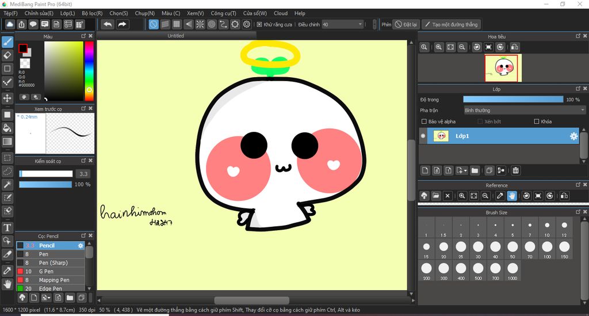
Task: Click the brush size slider showing 3.3
Action: tap(46, 174)
